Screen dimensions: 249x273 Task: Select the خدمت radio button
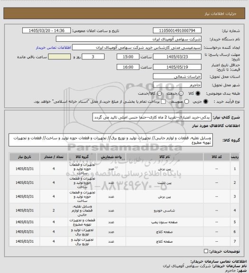(181, 93)
